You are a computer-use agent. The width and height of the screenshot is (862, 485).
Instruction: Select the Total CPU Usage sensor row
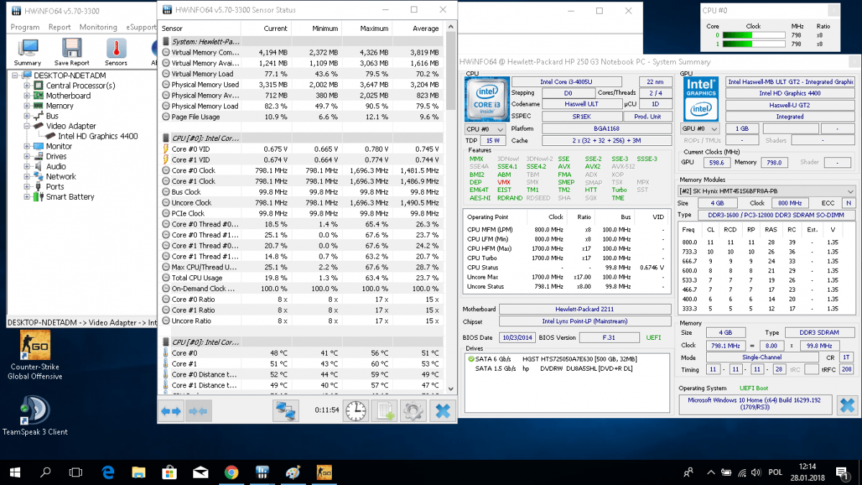(x=302, y=277)
